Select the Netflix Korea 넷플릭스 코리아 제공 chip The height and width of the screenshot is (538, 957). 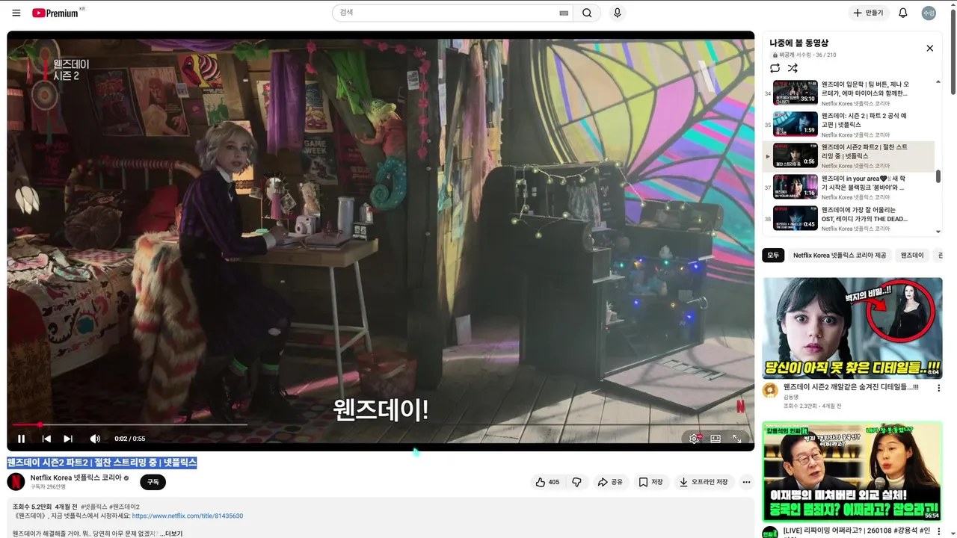(x=840, y=256)
